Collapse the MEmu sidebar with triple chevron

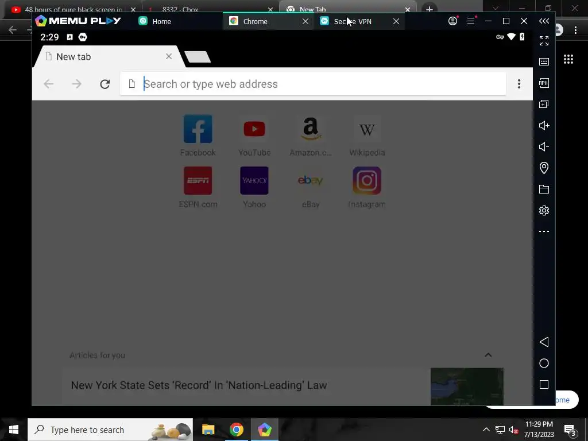click(544, 21)
